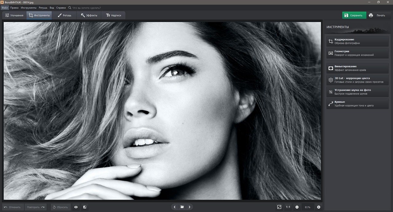Image resolution: width=393 pixels, height=212 pixels.
Task: Click the 'Что вы хотите сделать?' search field
Action: pyautogui.click(x=88, y=7)
